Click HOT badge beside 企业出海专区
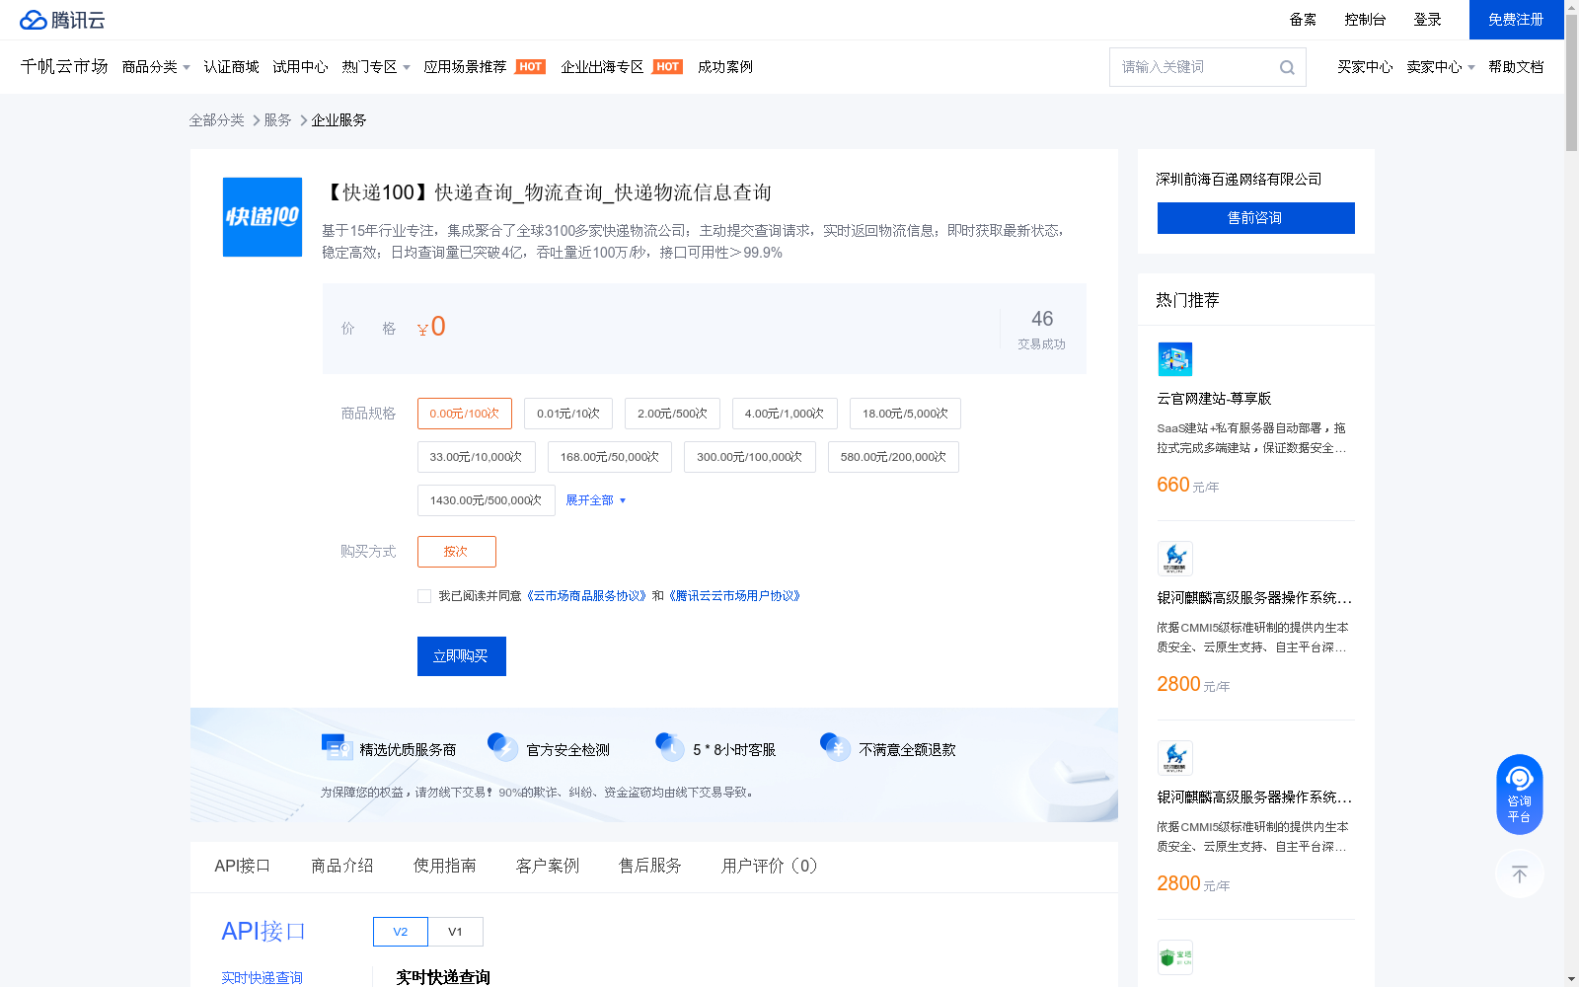1579x987 pixels. (668, 67)
